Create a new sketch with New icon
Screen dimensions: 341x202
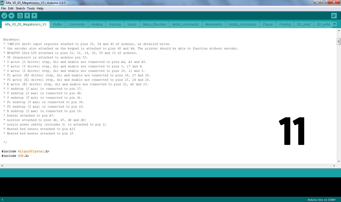pos(20,16)
